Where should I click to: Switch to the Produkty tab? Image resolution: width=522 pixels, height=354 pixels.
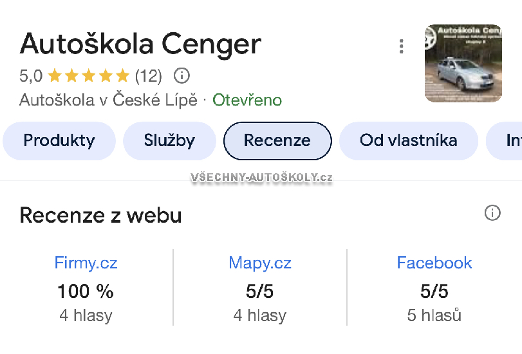coord(59,140)
